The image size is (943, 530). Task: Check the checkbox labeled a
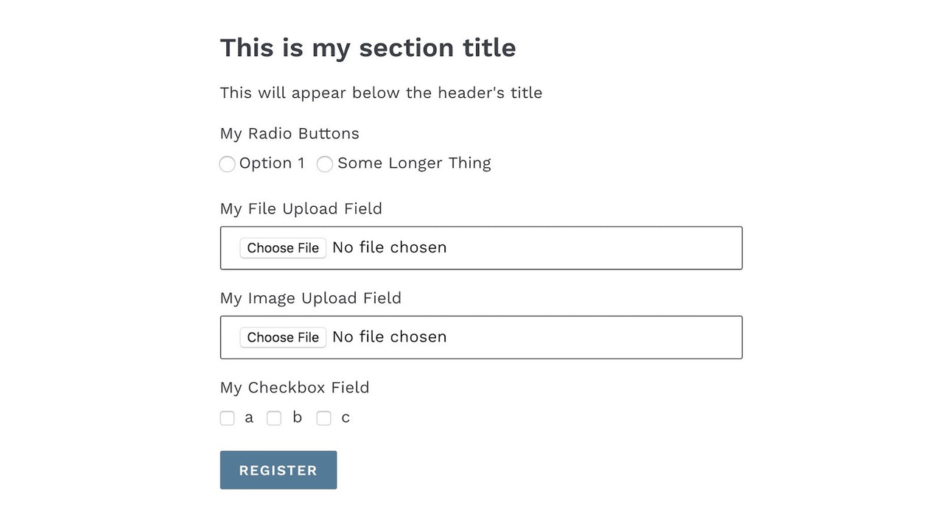coord(227,417)
